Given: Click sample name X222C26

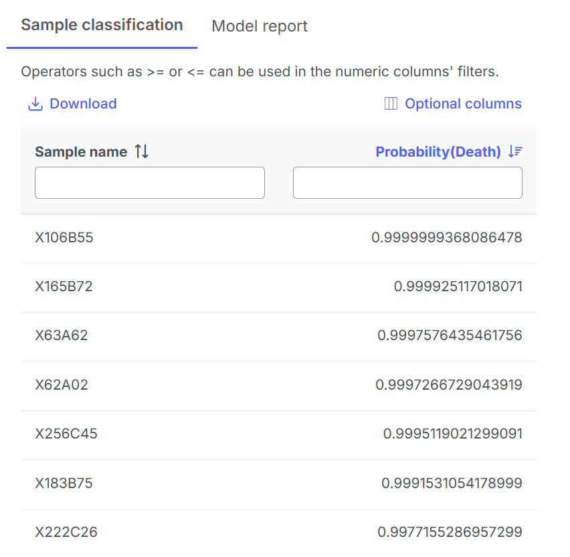Looking at the screenshot, I should coord(66,532).
